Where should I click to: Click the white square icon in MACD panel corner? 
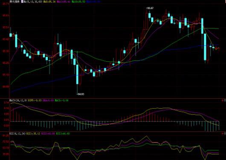225,100
